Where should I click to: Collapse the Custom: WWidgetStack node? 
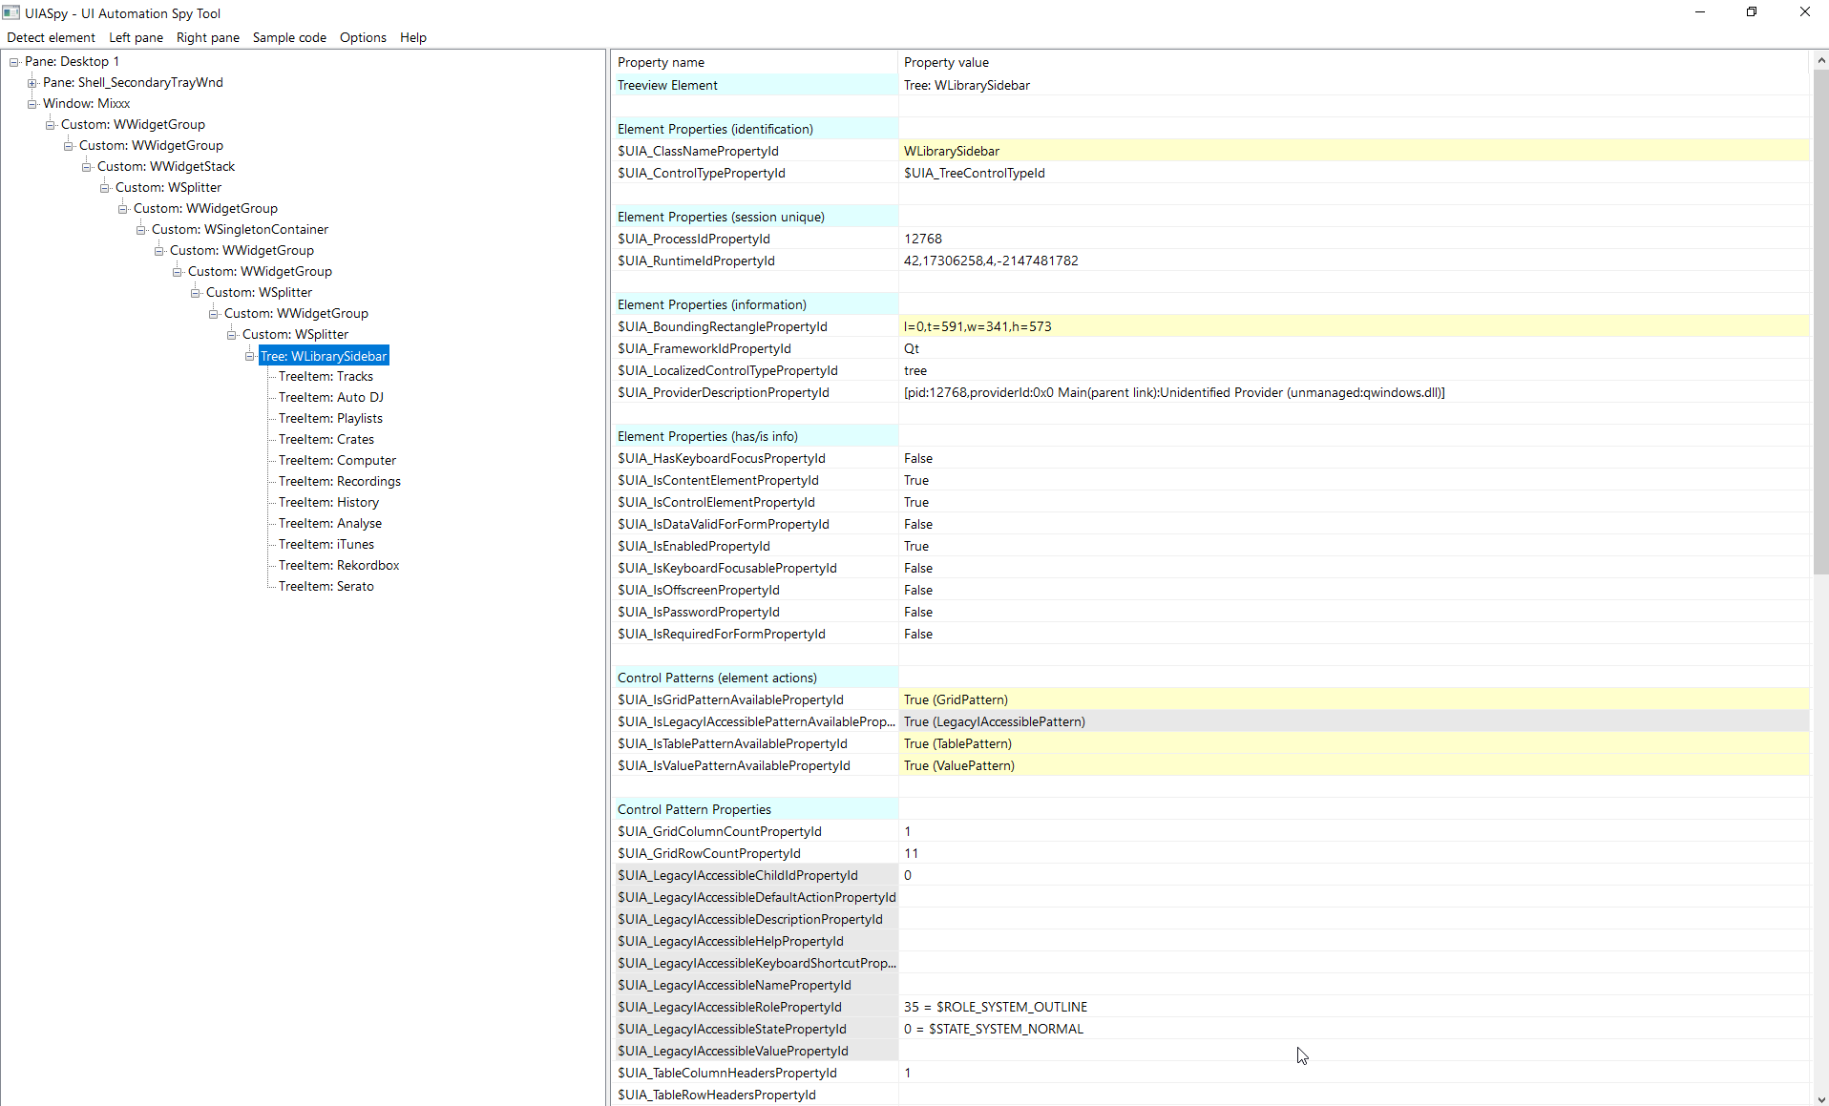click(x=87, y=167)
